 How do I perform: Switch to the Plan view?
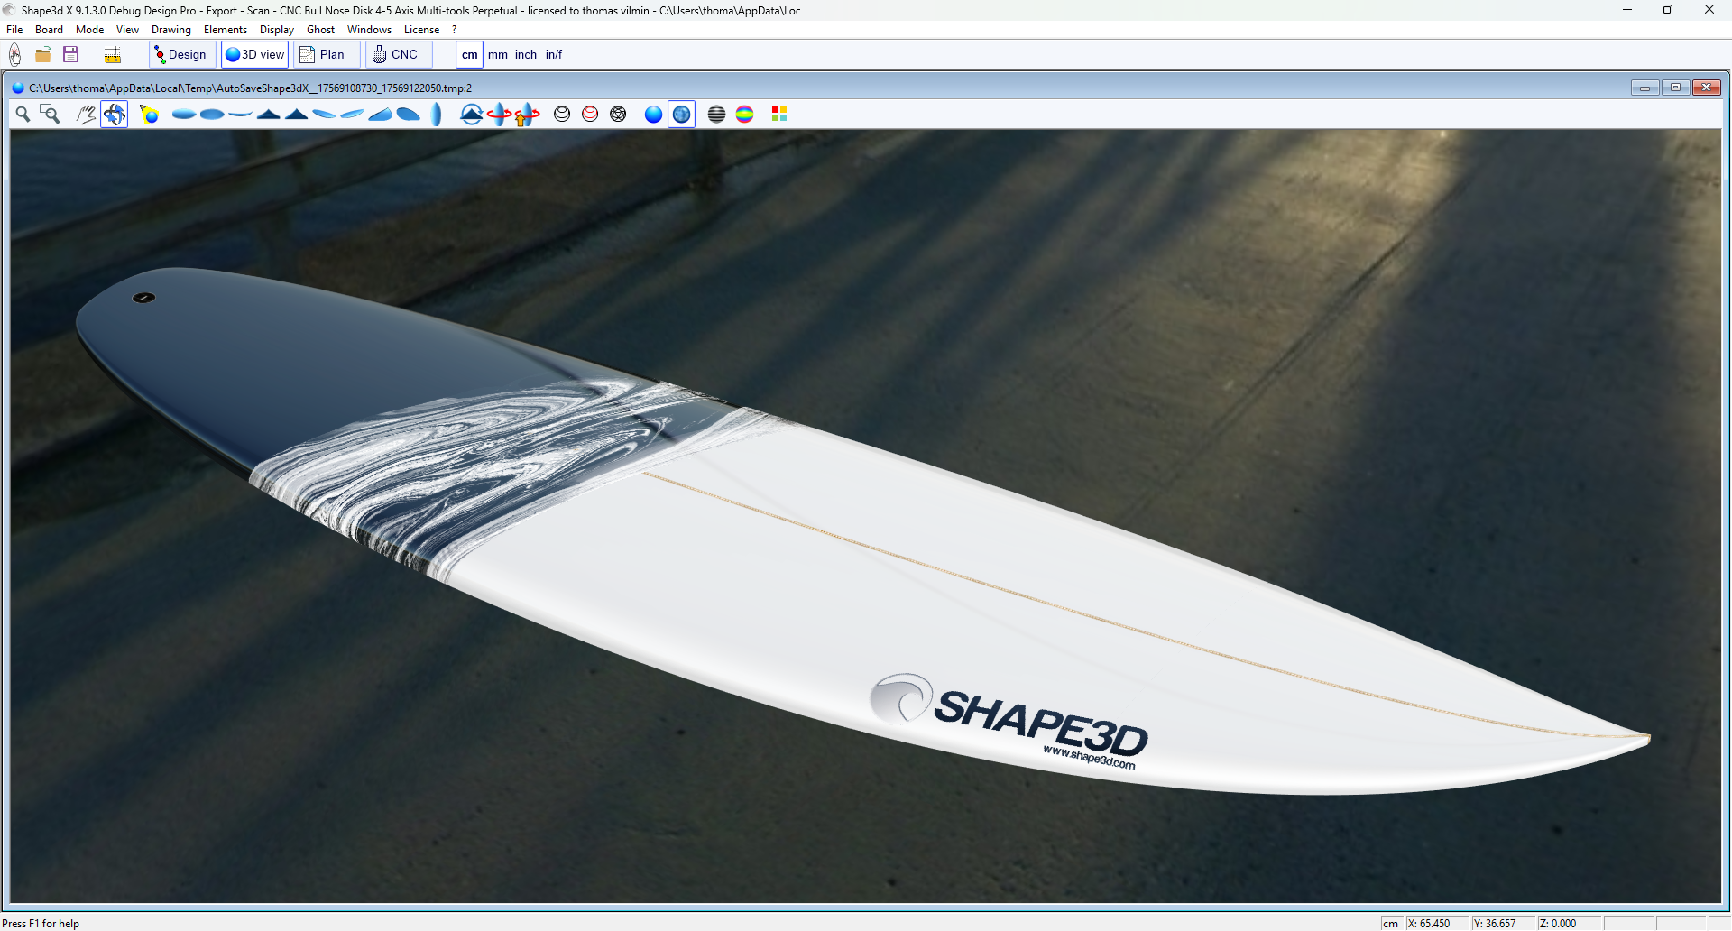coord(323,55)
